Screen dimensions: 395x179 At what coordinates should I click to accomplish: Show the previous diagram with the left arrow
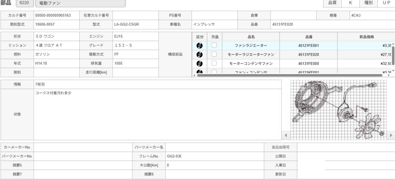[x=286, y=135]
